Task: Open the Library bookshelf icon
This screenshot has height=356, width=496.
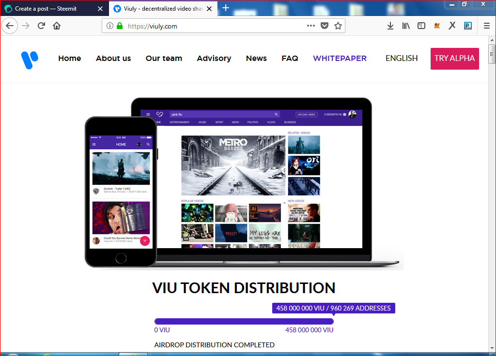Action: (406, 26)
